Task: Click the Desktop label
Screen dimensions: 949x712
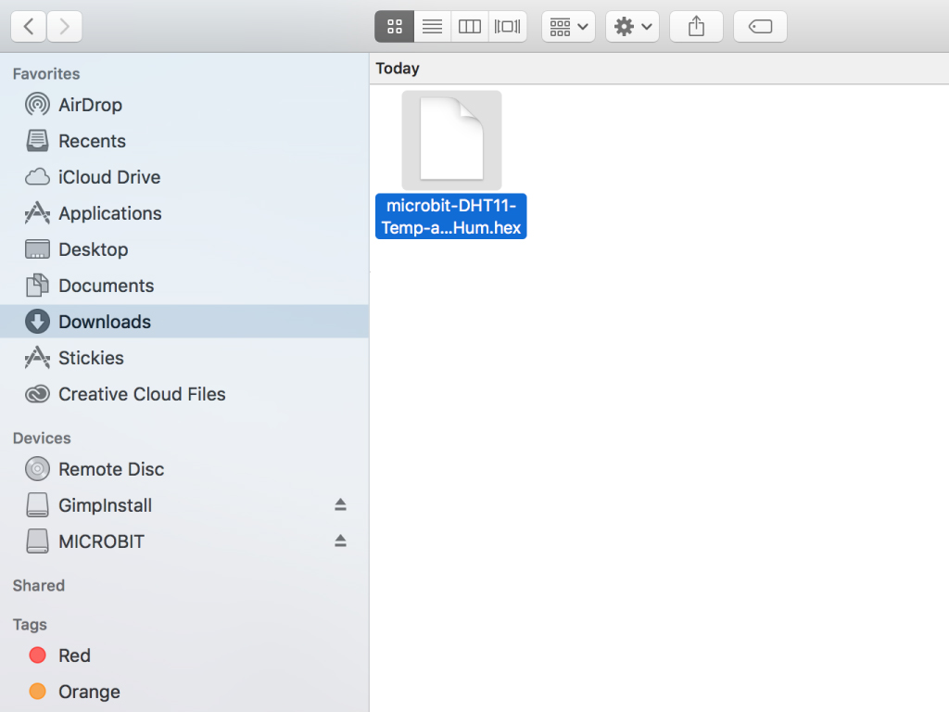Action: (x=94, y=249)
